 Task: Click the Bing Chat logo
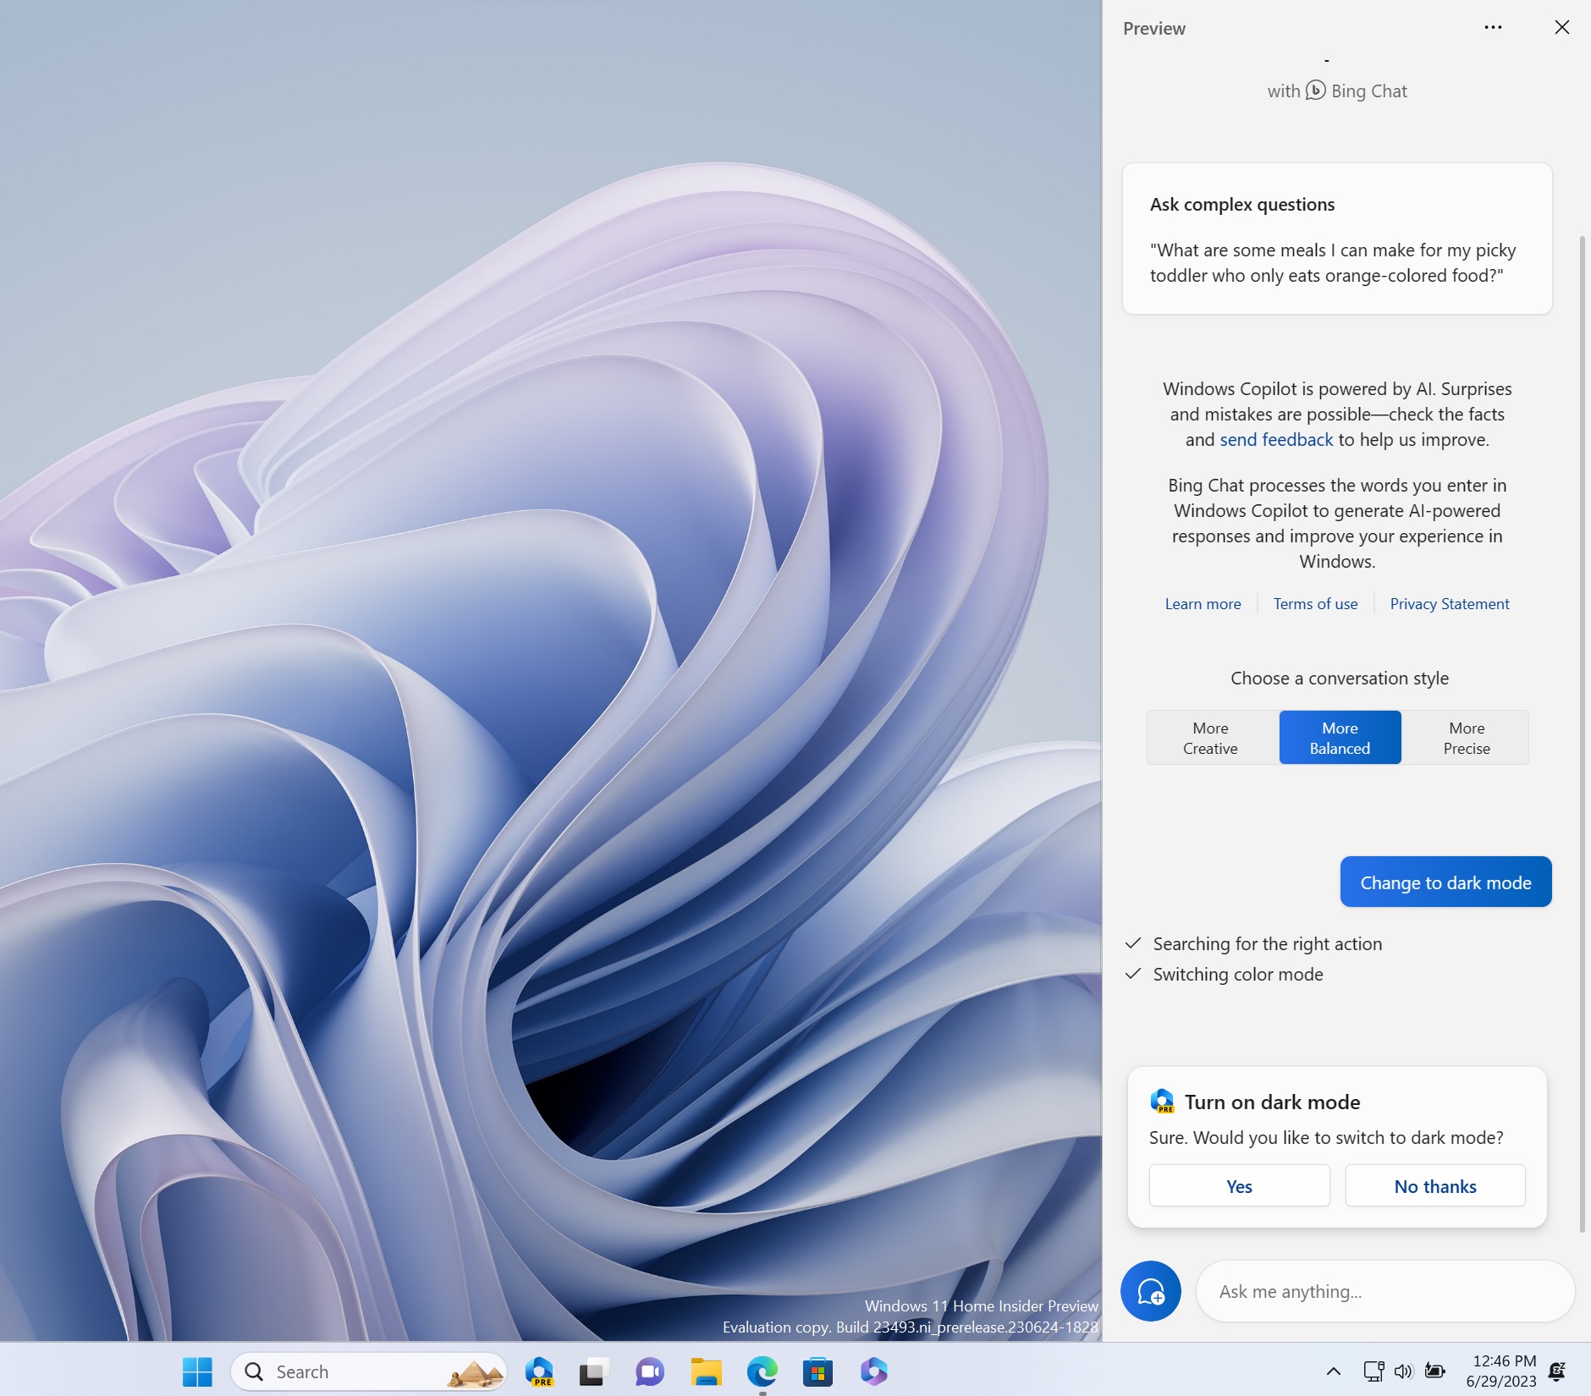[1314, 91]
